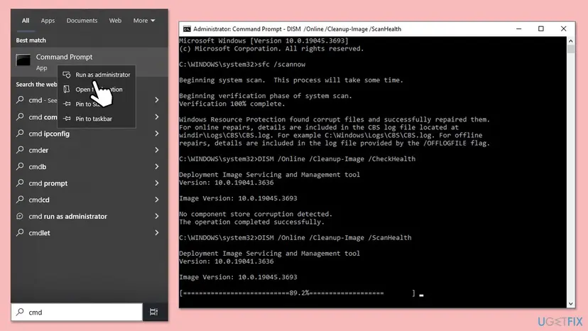The image size is (588, 331).
Task: Select the cmd run as administrator suggestion
Action: click(89, 216)
